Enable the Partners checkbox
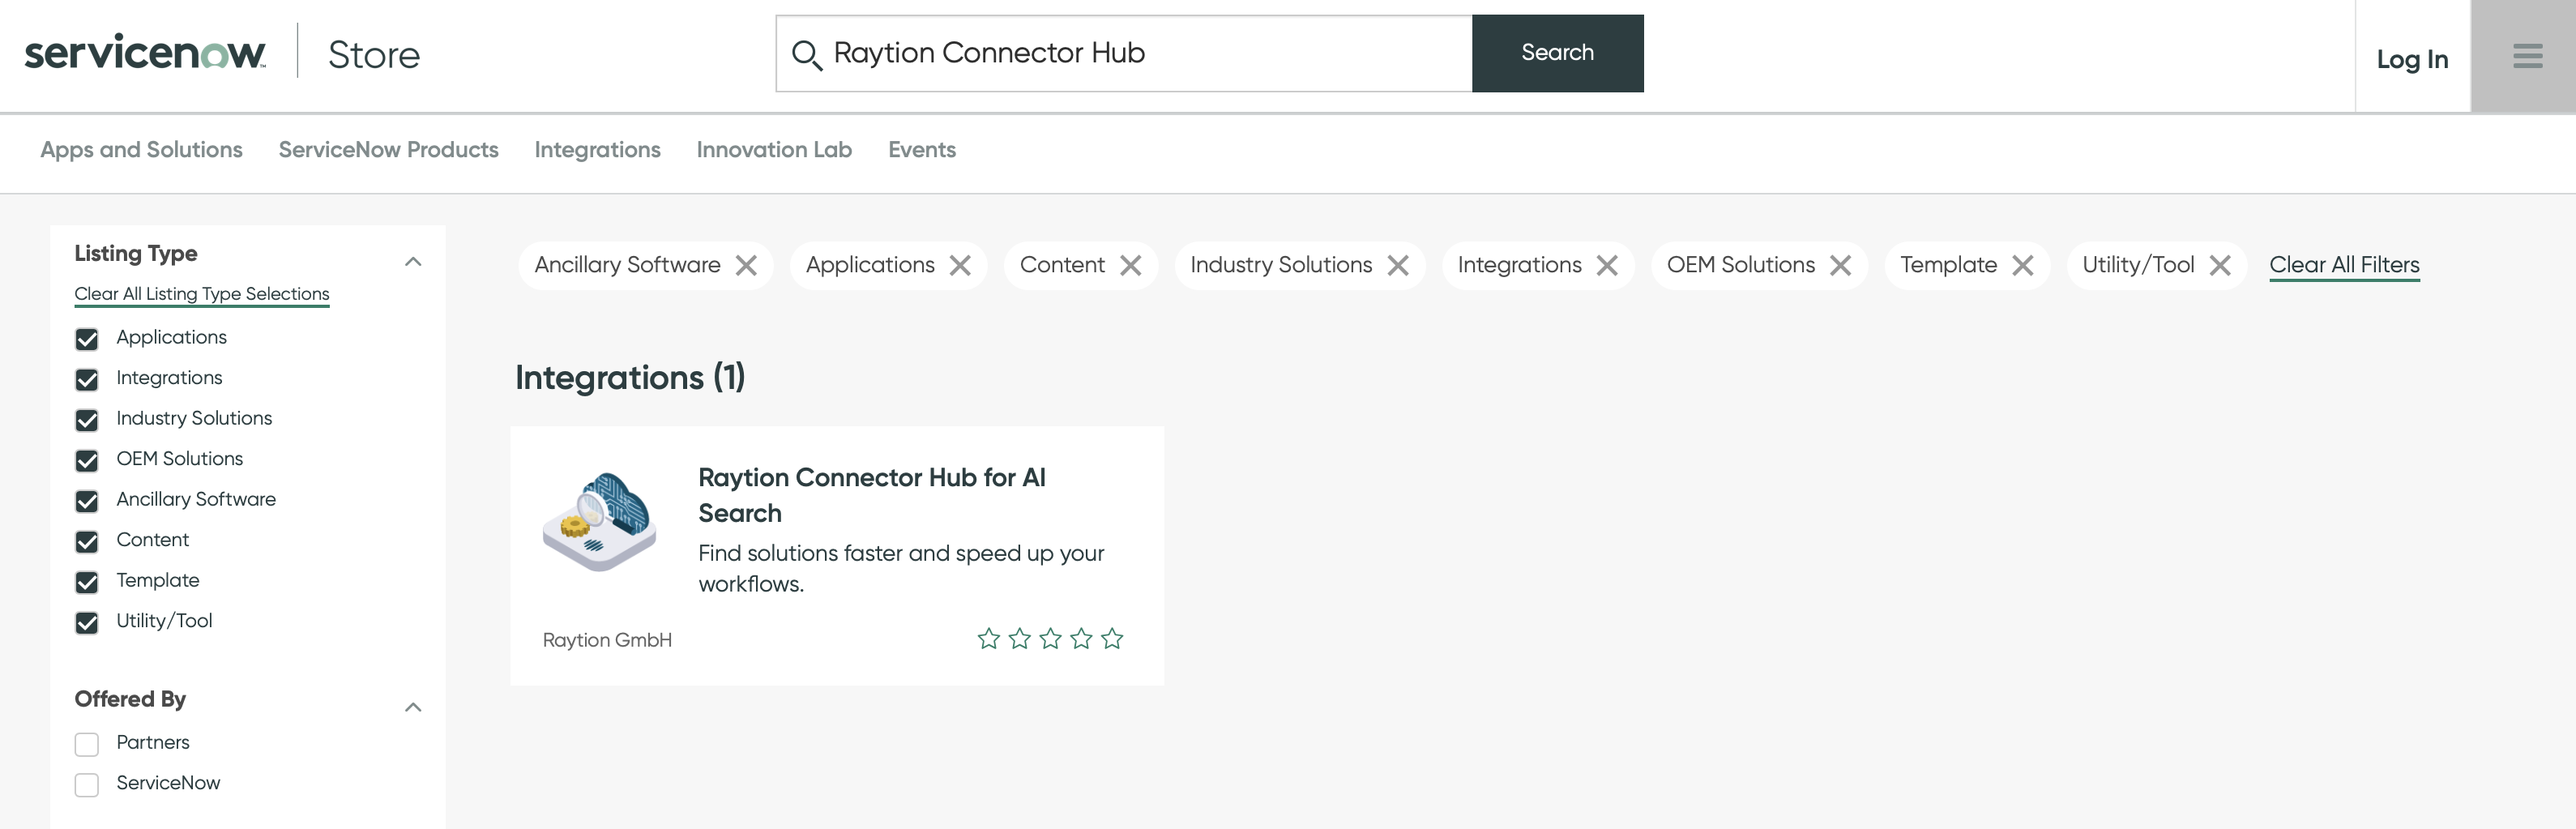 (x=87, y=744)
